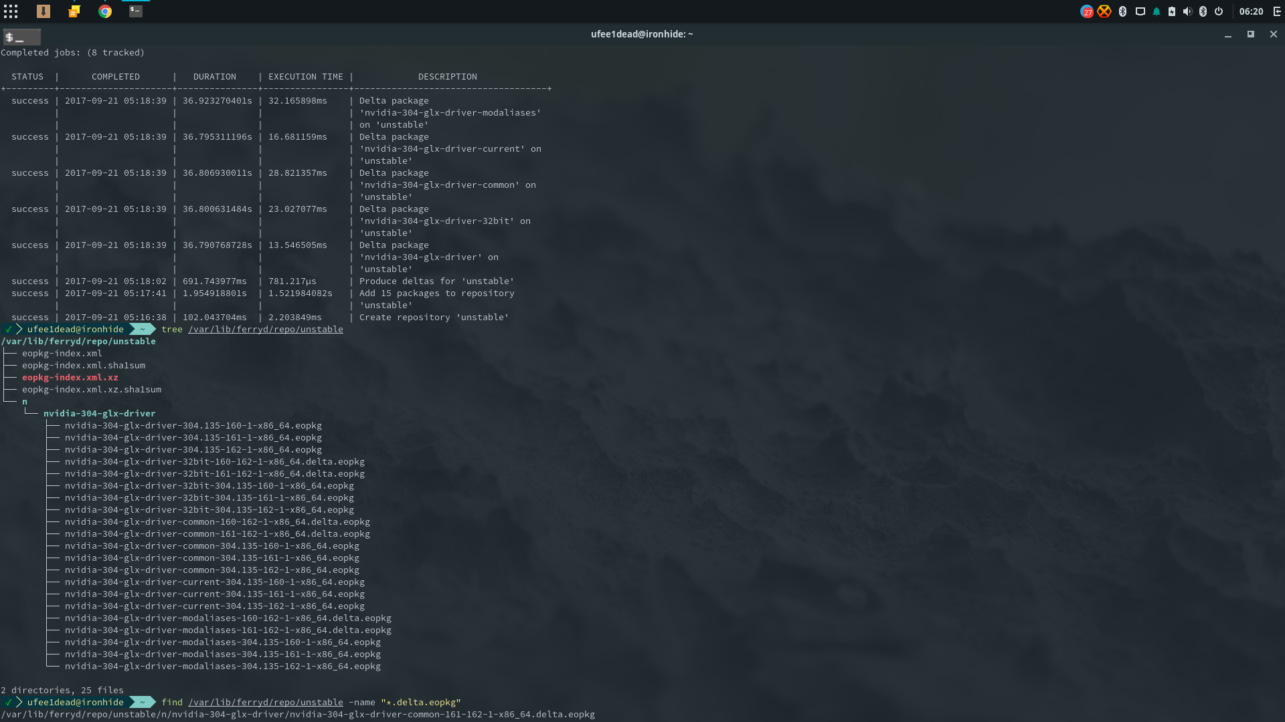Click the EXECUTION TIME column header
This screenshot has height=722, width=1285.
click(306, 77)
